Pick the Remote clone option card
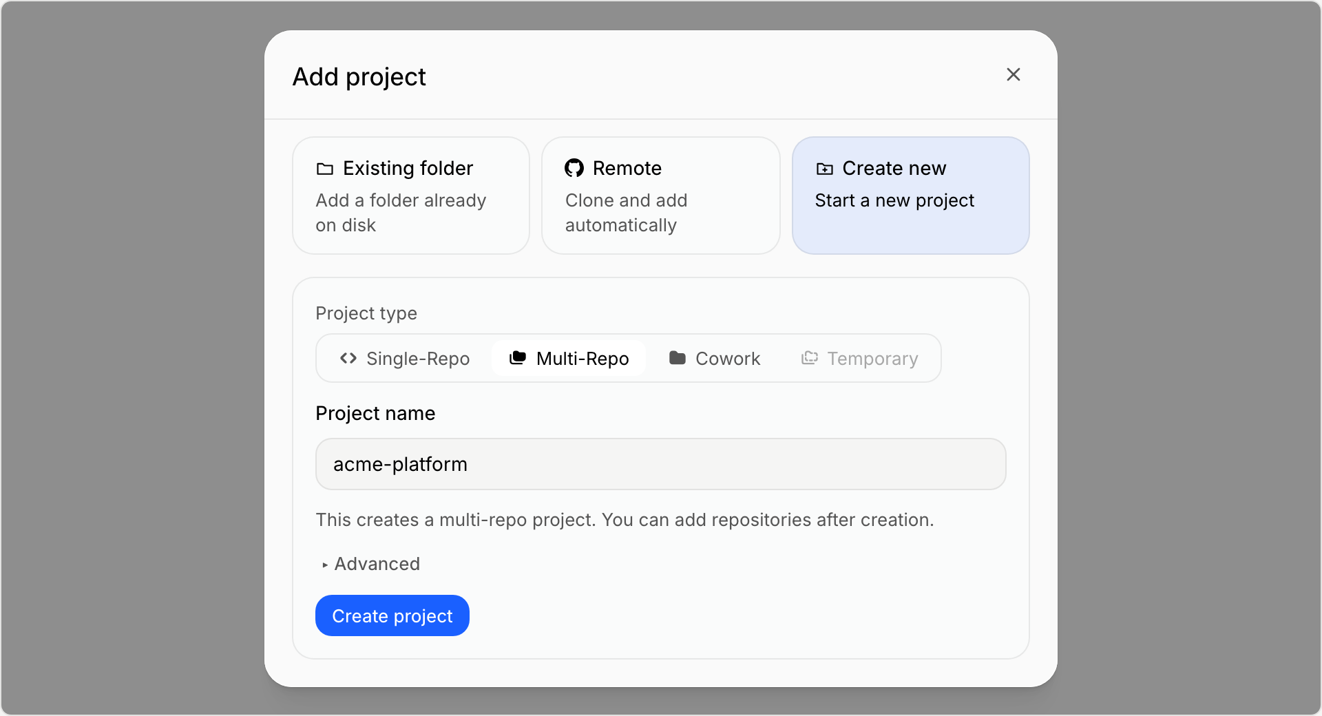This screenshot has width=1322, height=716. [660, 196]
